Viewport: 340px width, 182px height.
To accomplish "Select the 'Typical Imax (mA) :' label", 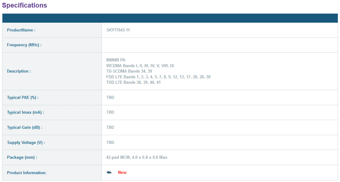I will 25,112.
